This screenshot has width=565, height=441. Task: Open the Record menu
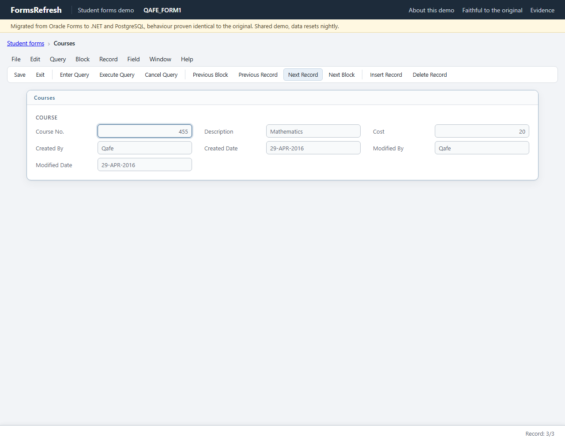(x=109, y=59)
